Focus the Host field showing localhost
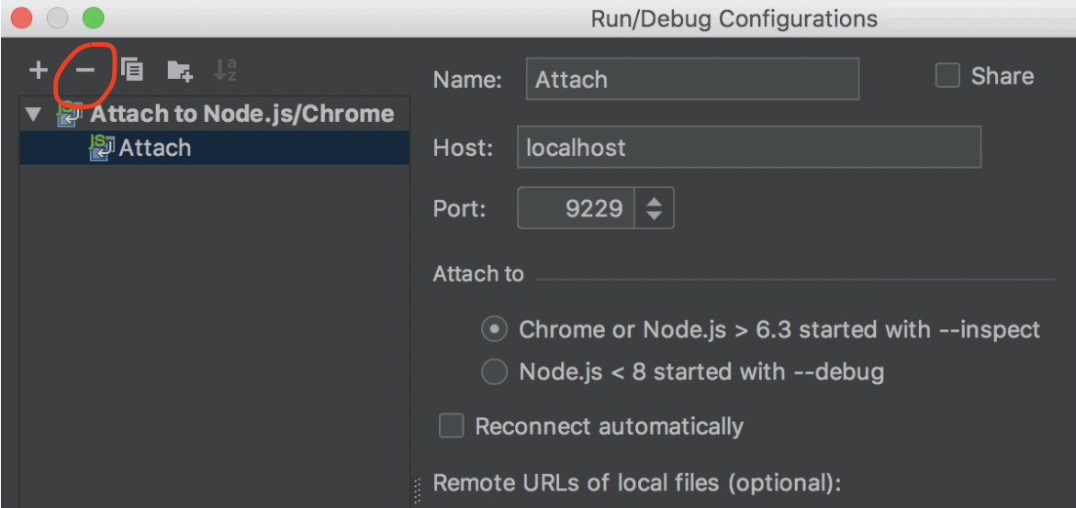1076x508 pixels. click(x=748, y=148)
